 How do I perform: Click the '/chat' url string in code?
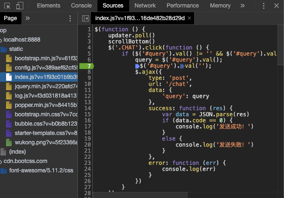[x=177, y=84]
